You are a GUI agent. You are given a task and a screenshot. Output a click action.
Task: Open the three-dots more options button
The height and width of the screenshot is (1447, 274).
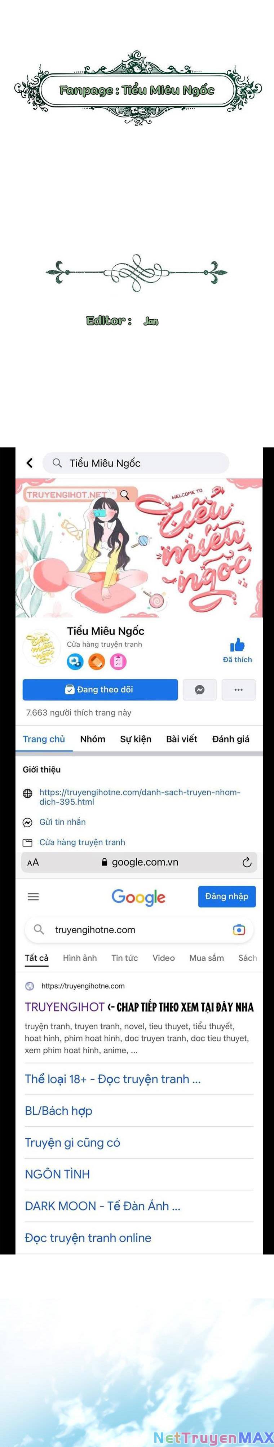tap(239, 690)
